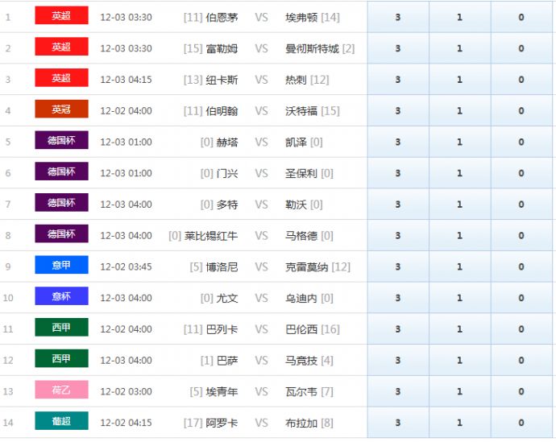The width and height of the screenshot is (556, 442).
Task: Click VS between 门兴 and 圣保利
Action: point(261,173)
